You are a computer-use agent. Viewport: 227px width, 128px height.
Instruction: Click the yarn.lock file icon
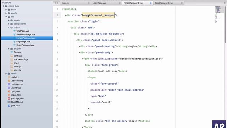tap(9, 106)
